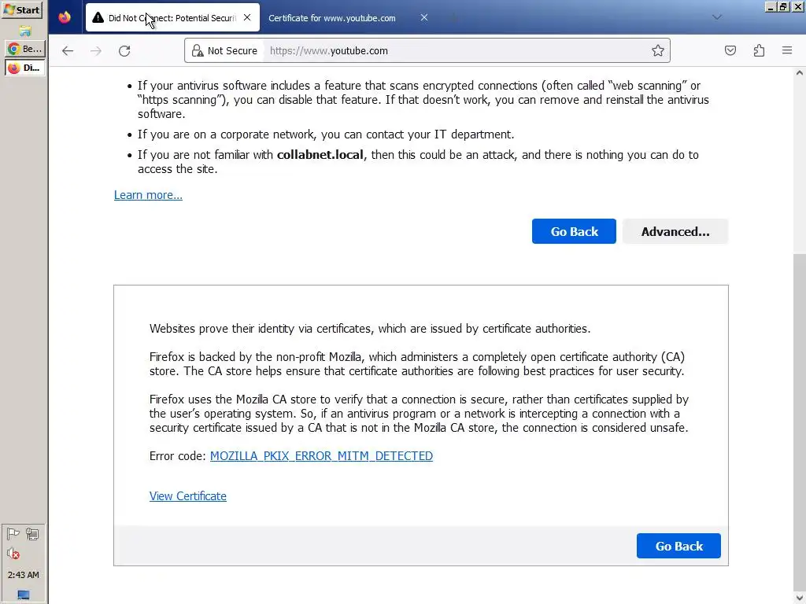Screen dimensions: 806x604
Task: Open the View Certificate link
Action: click(x=187, y=496)
